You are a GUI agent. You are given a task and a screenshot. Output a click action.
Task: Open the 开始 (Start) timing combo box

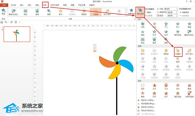(171, 9)
